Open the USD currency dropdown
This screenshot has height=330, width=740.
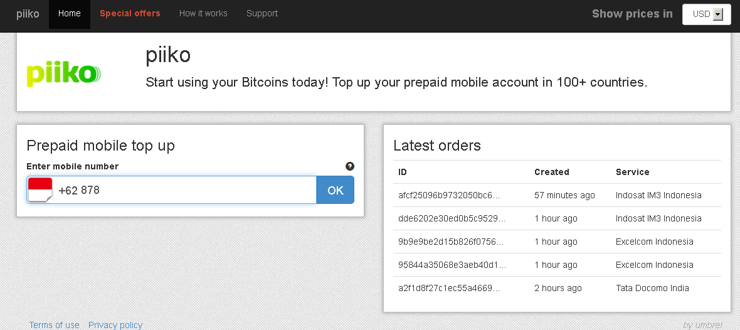707,14
